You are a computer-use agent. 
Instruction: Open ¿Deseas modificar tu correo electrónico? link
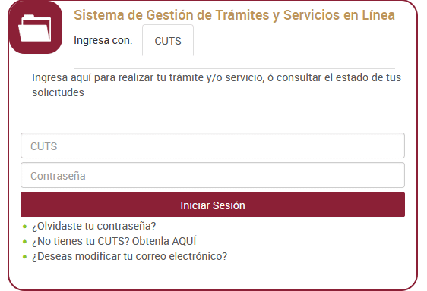point(130,256)
